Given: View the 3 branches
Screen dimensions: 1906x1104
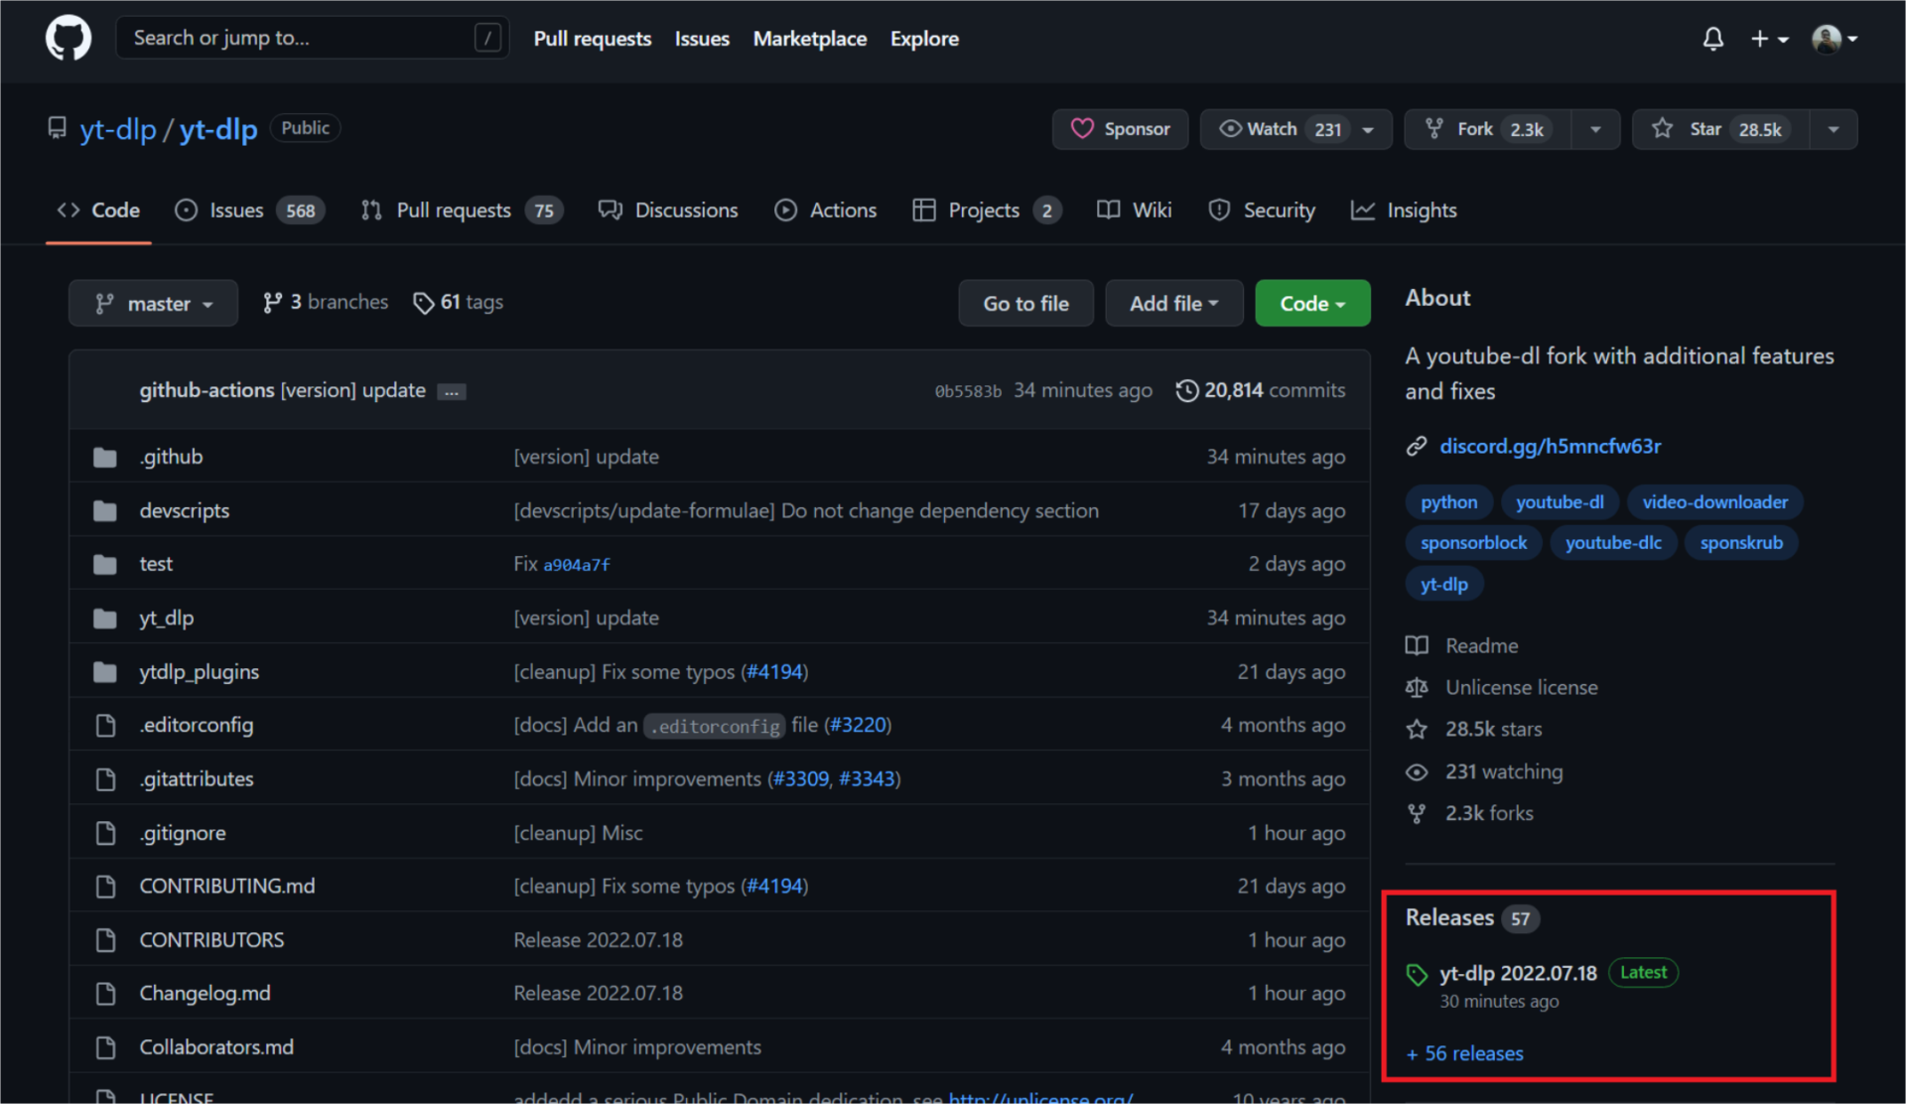Looking at the screenshot, I should [326, 302].
